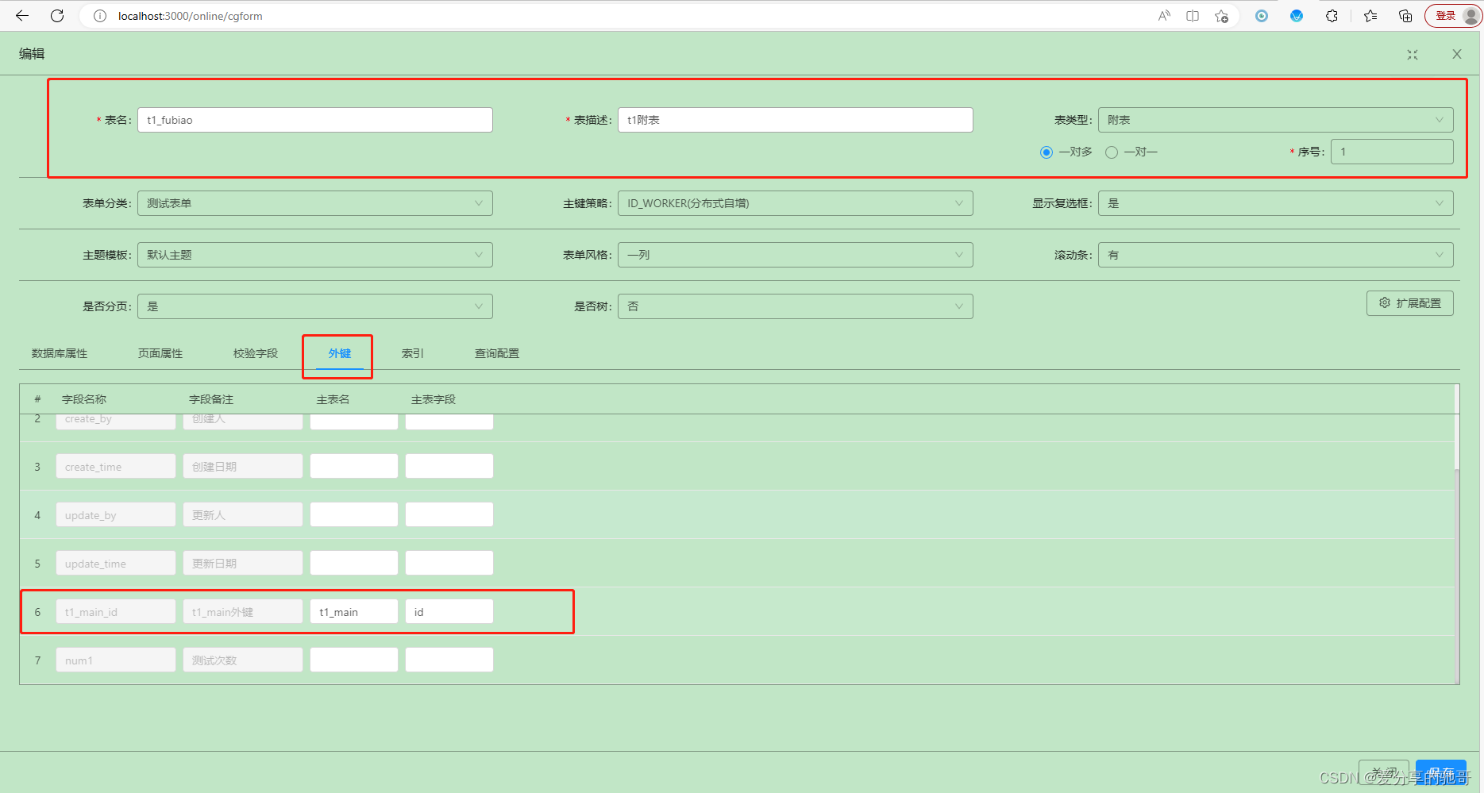Click 主表名 field in create_time row

pos(354,467)
